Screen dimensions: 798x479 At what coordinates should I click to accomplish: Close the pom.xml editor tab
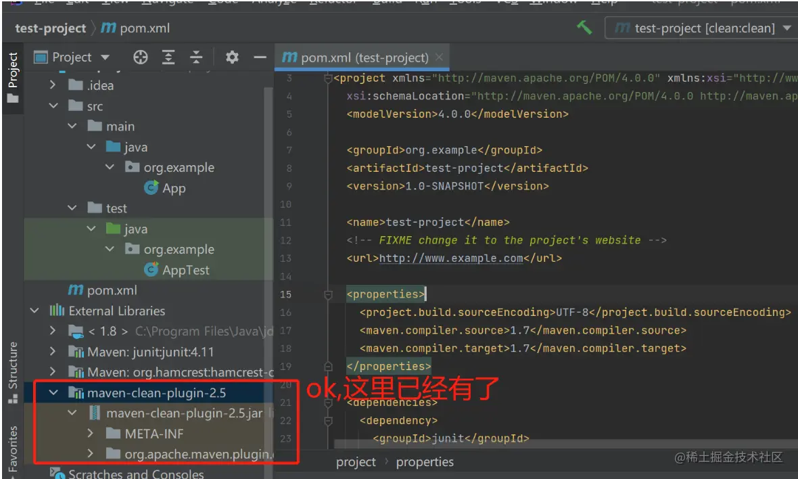(x=439, y=58)
